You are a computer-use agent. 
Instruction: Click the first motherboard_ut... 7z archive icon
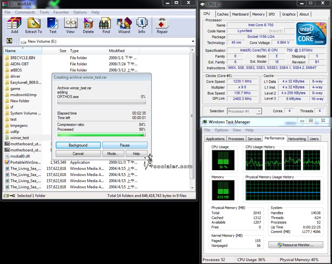click(x=7, y=144)
